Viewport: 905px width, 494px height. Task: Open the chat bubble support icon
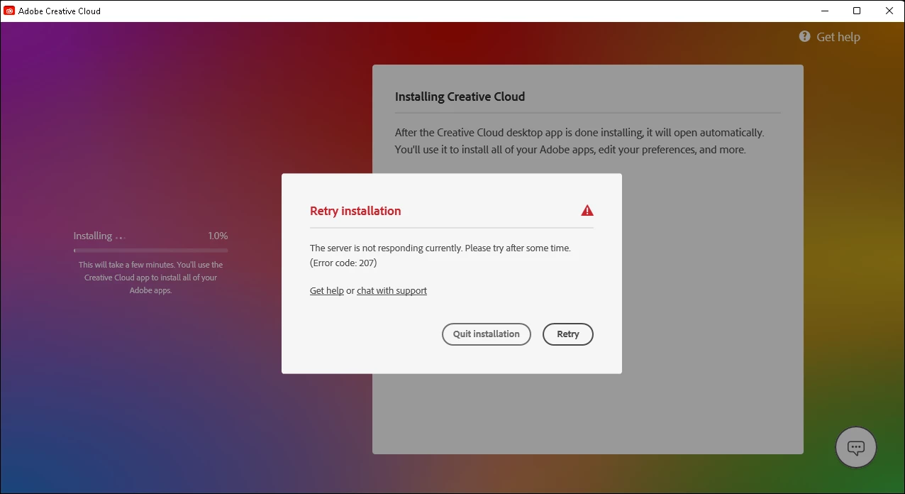pos(856,448)
